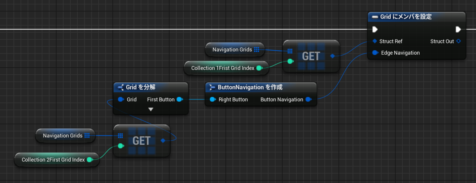Click the Grid input pin on the break node
Viewport: 476px width, 183px height.
coord(121,99)
